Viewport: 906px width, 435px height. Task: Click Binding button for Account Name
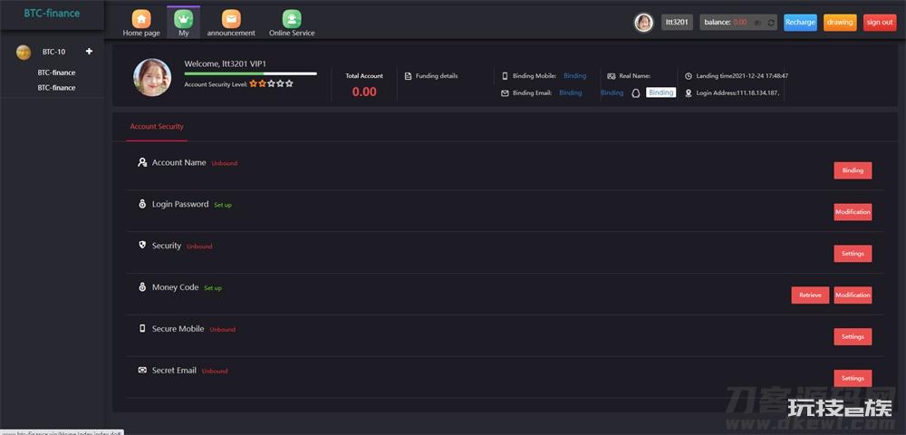[853, 170]
